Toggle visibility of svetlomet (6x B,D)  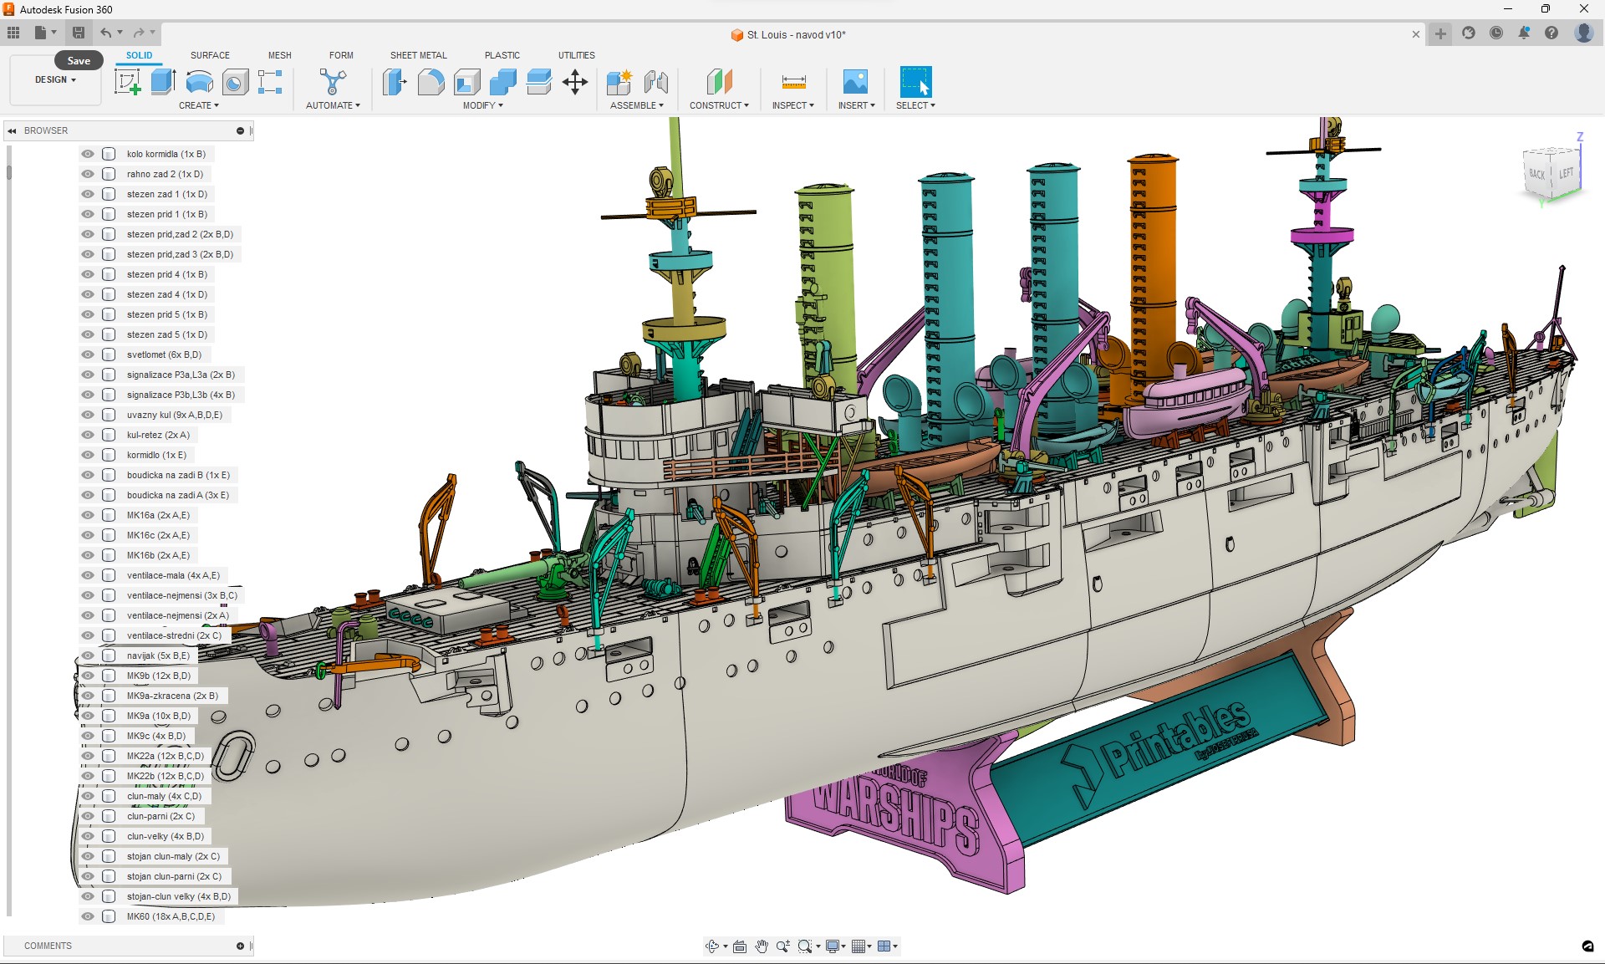88,354
